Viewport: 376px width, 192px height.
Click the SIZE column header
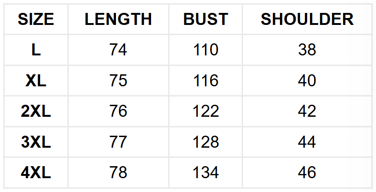(x=36, y=19)
